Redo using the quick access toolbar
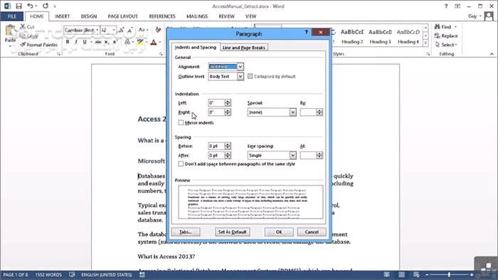Viewport: 498px width, 280px height. (46, 6)
